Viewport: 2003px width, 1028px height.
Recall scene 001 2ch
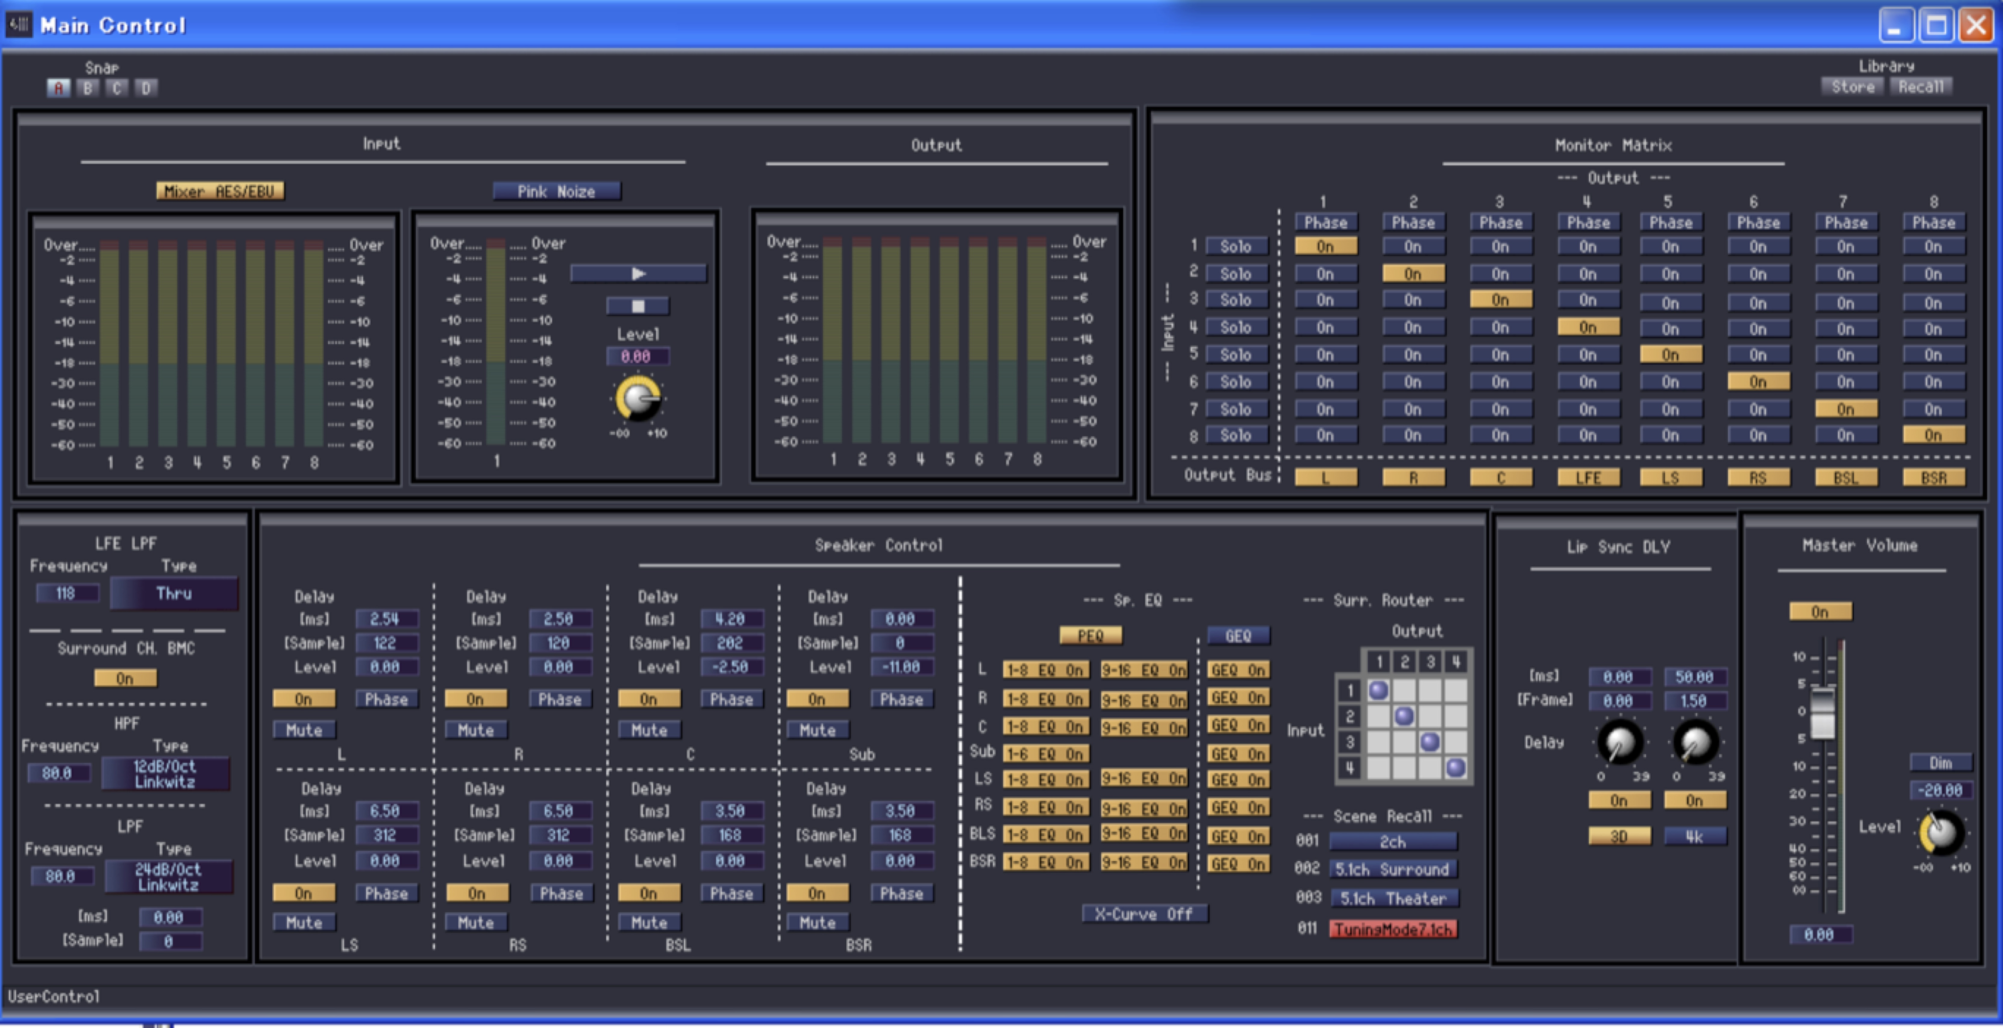[1393, 842]
